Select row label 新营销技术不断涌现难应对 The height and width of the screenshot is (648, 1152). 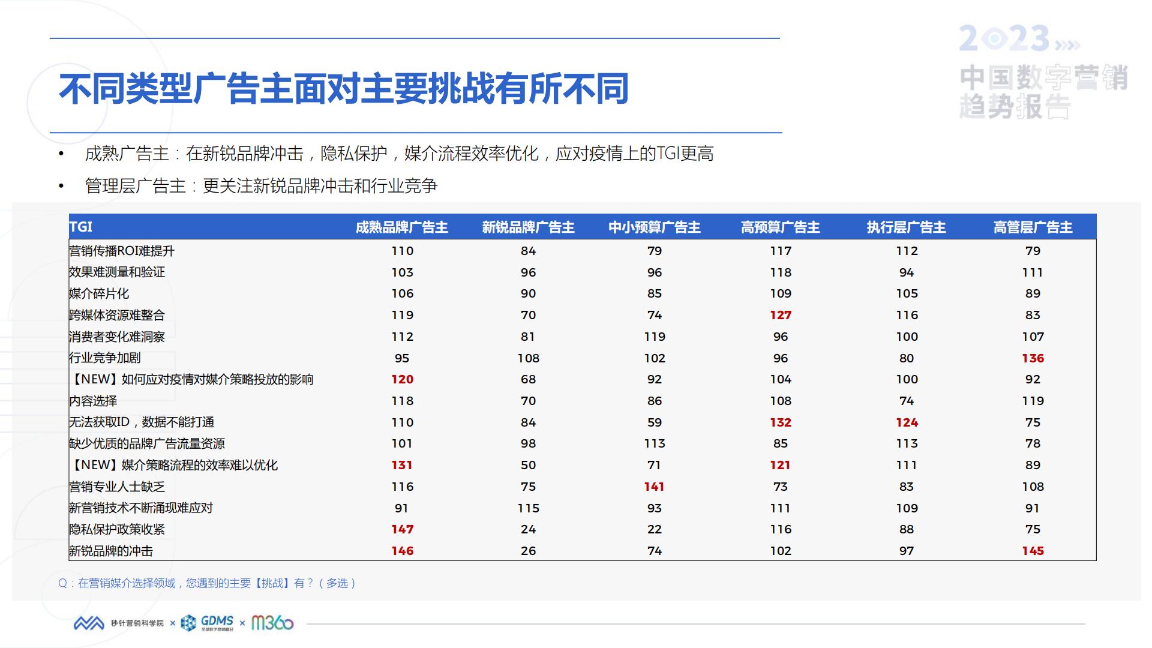coord(141,508)
